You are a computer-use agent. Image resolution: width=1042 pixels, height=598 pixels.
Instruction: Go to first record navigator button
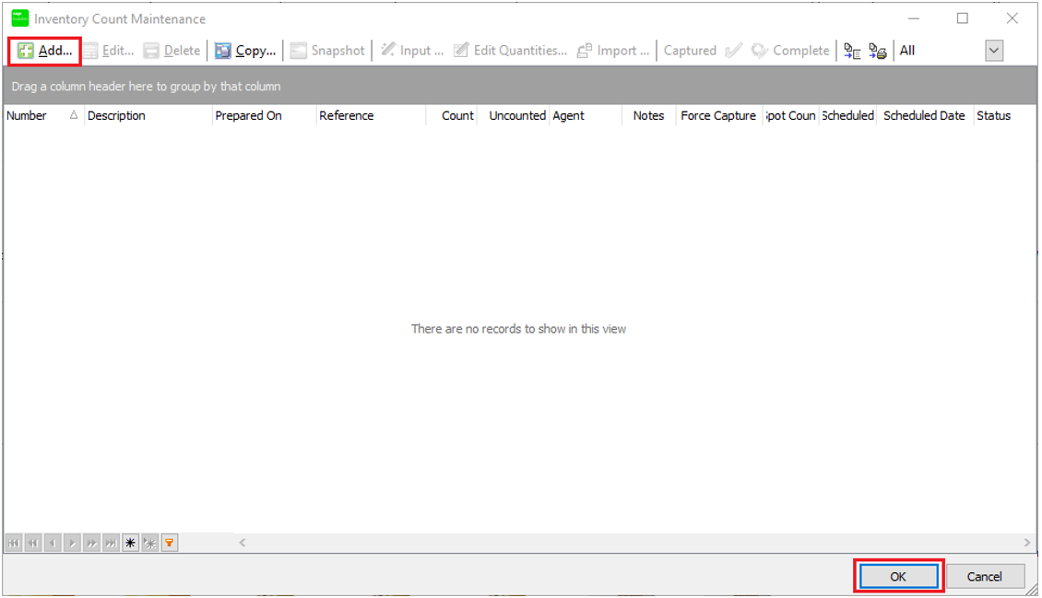tap(14, 544)
